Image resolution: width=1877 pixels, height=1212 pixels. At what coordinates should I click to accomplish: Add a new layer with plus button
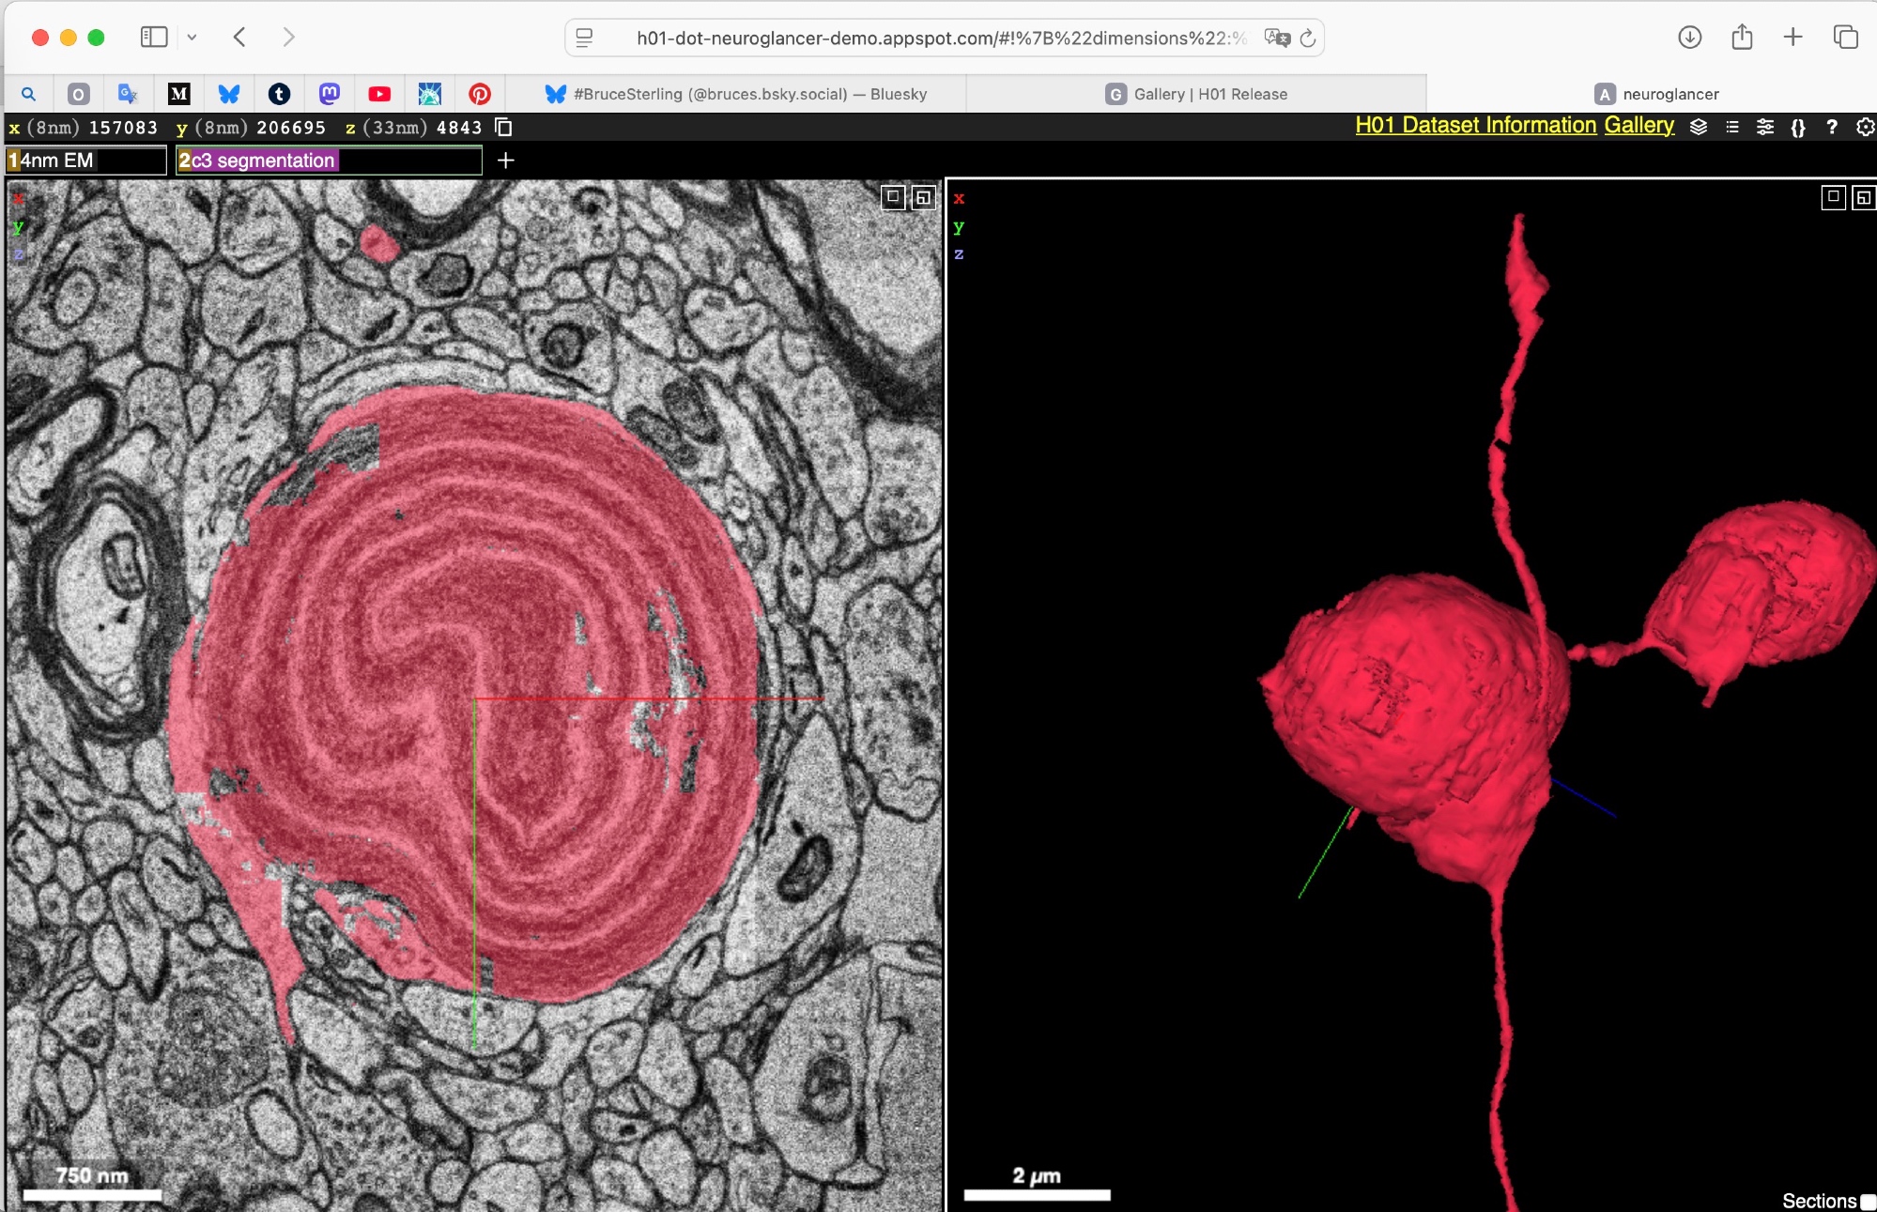coord(505,161)
